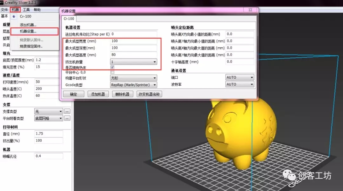Switch to the 基本 tab
This screenshot has width=343, height=191.
4,16
